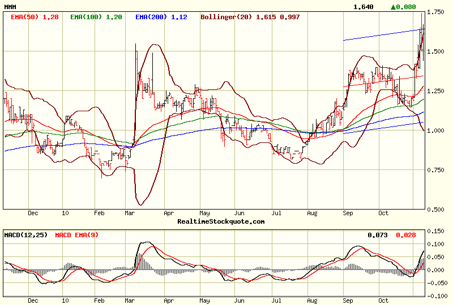453x305 pixels.
Task: Select the last price value 1.640
Action: pos(364,7)
